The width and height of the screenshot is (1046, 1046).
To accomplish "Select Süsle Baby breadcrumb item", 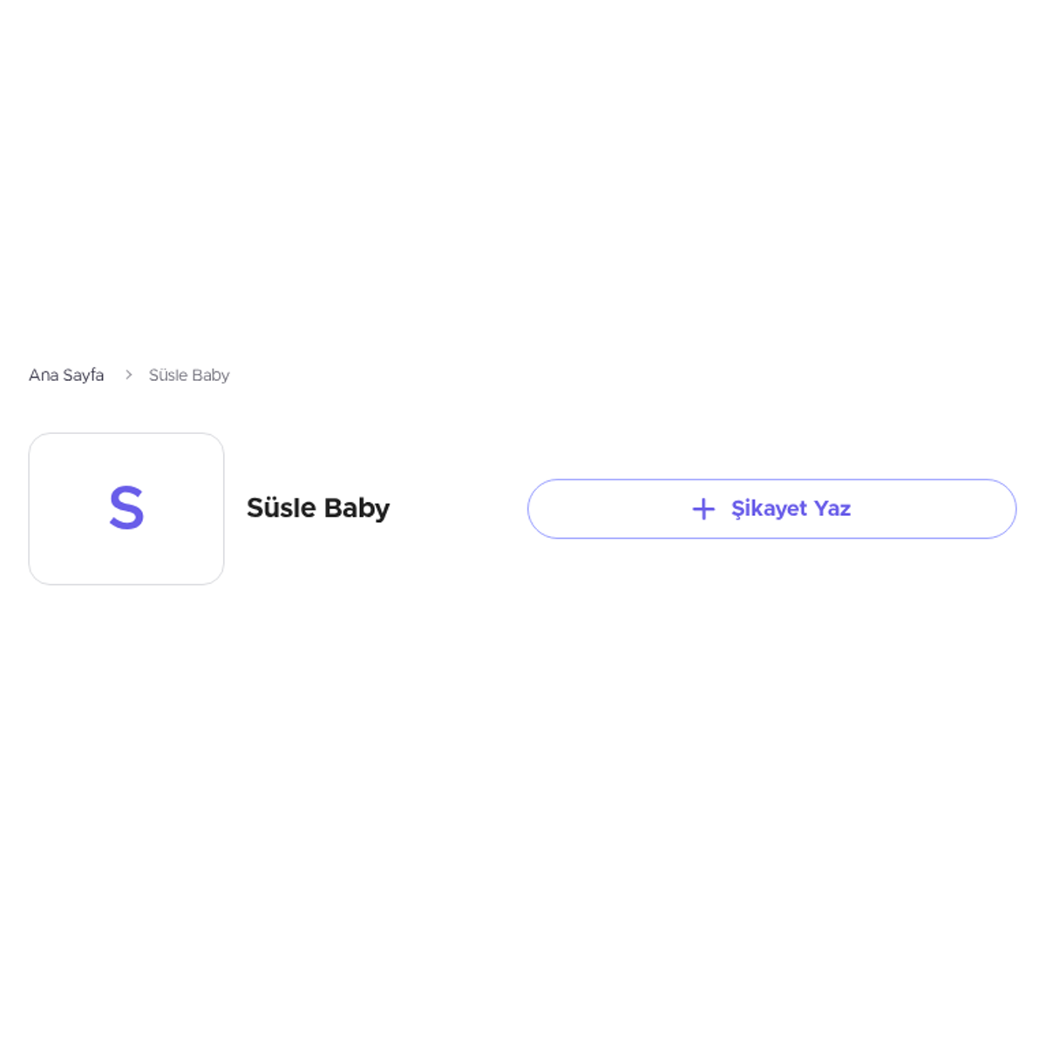I will 189,375.
